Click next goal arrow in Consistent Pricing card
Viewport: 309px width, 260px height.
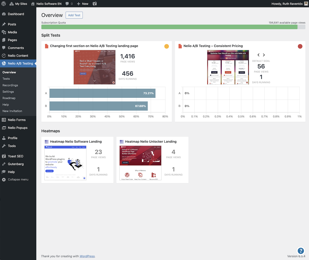[x=264, y=55]
